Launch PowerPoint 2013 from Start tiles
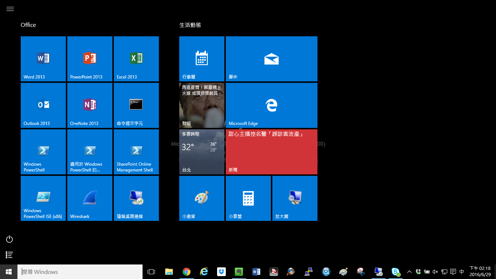The height and width of the screenshot is (279, 496). (90, 59)
